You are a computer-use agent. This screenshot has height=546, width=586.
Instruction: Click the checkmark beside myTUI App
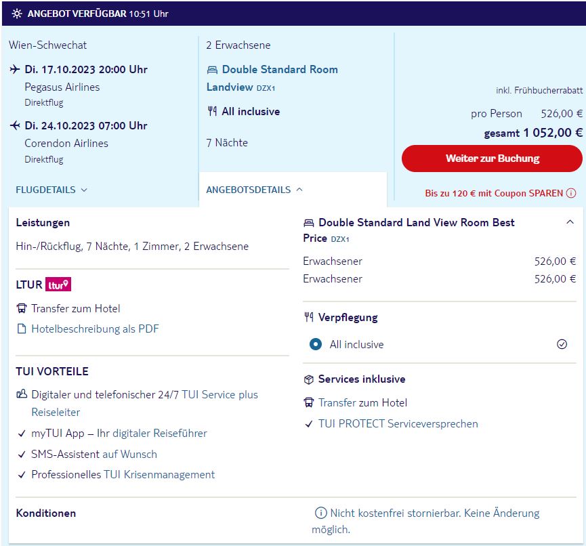pyautogui.click(x=22, y=434)
